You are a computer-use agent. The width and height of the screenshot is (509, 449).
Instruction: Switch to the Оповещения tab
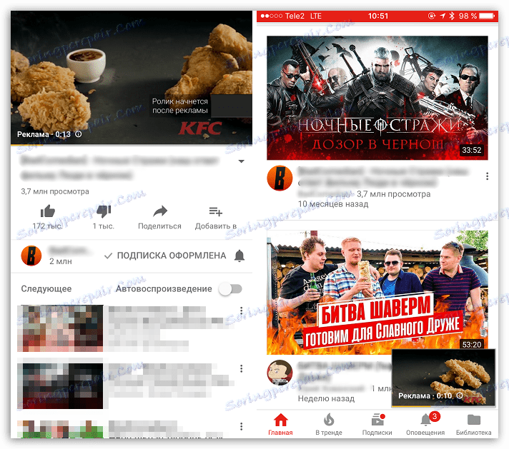(x=425, y=424)
